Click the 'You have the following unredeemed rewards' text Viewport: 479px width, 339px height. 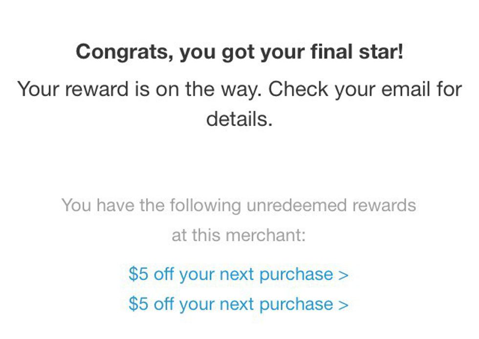click(x=239, y=205)
